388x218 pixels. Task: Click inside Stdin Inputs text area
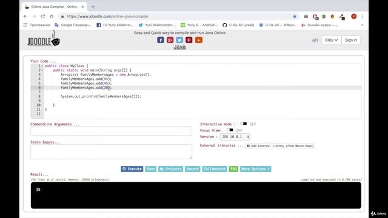(x=111, y=152)
